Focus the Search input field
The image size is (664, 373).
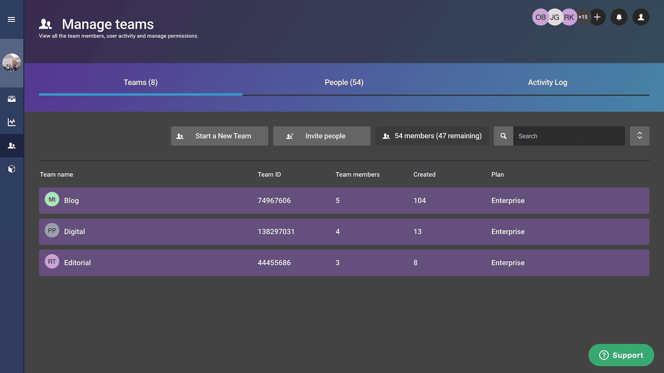tap(569, 136)
